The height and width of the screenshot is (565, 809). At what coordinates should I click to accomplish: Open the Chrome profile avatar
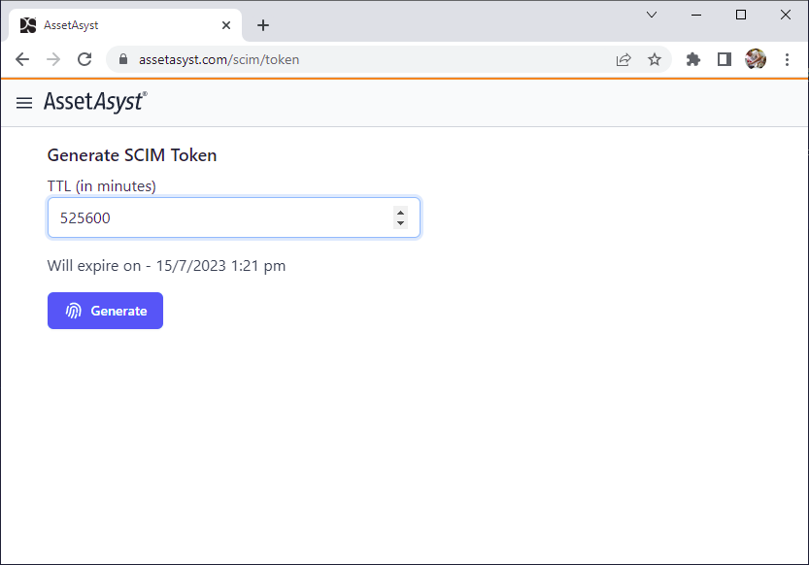[756, 59]
